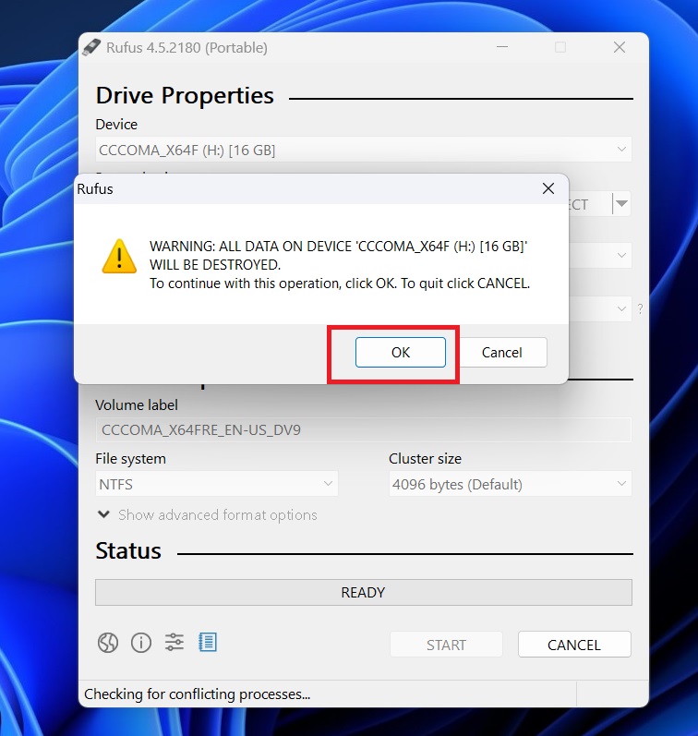Click the Drive Properties heading
This screenshot has height=736, width=698.
[185, 96]
